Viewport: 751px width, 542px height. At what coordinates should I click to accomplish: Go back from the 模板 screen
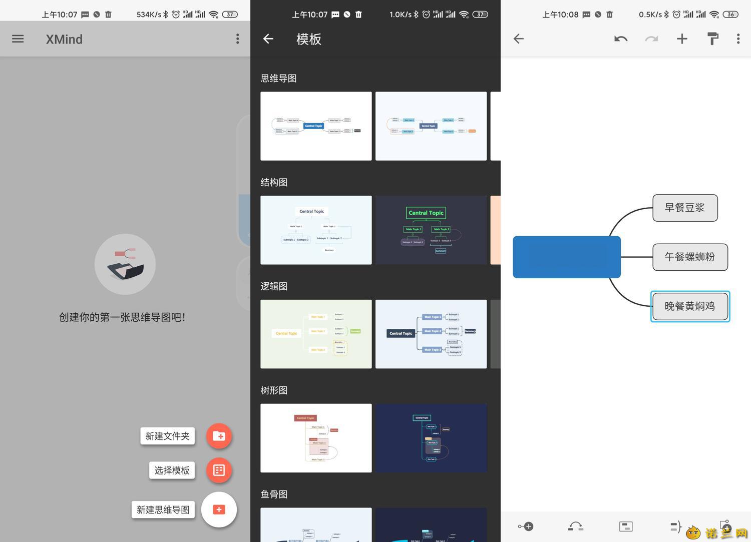tap(268, 39)
